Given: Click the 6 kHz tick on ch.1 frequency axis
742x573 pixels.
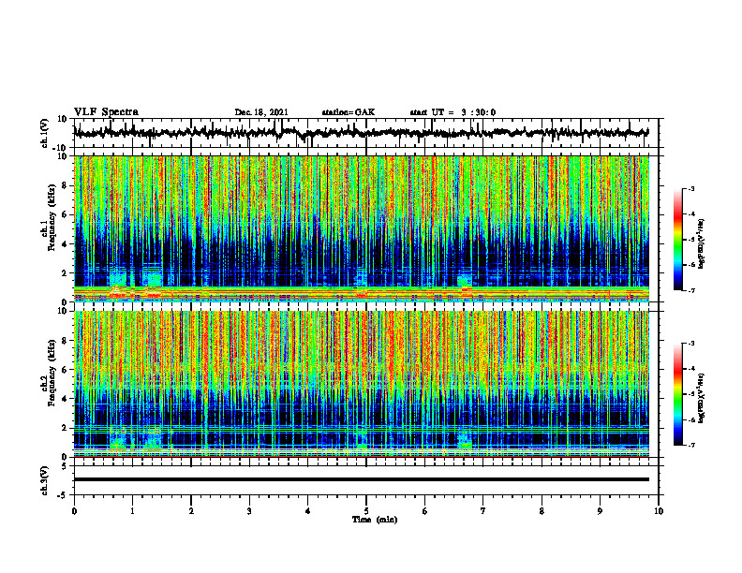Looking at the screenshot, I should click(66, 214).
